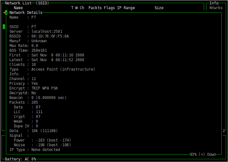Click the 'Ntwrks' label in Info panel
The width and height of the screenshot is (228, 162).
click(x=216, y=8)
